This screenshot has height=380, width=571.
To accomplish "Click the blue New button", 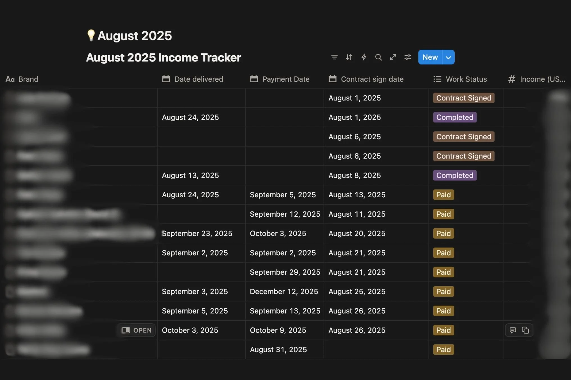I will [430, 57].
